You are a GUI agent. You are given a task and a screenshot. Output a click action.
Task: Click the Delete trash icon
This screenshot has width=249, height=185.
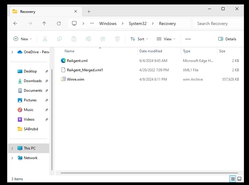pos(117,39)
